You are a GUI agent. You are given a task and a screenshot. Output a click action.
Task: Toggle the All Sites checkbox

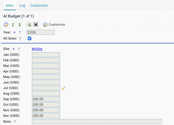click(x=30, y=39)
